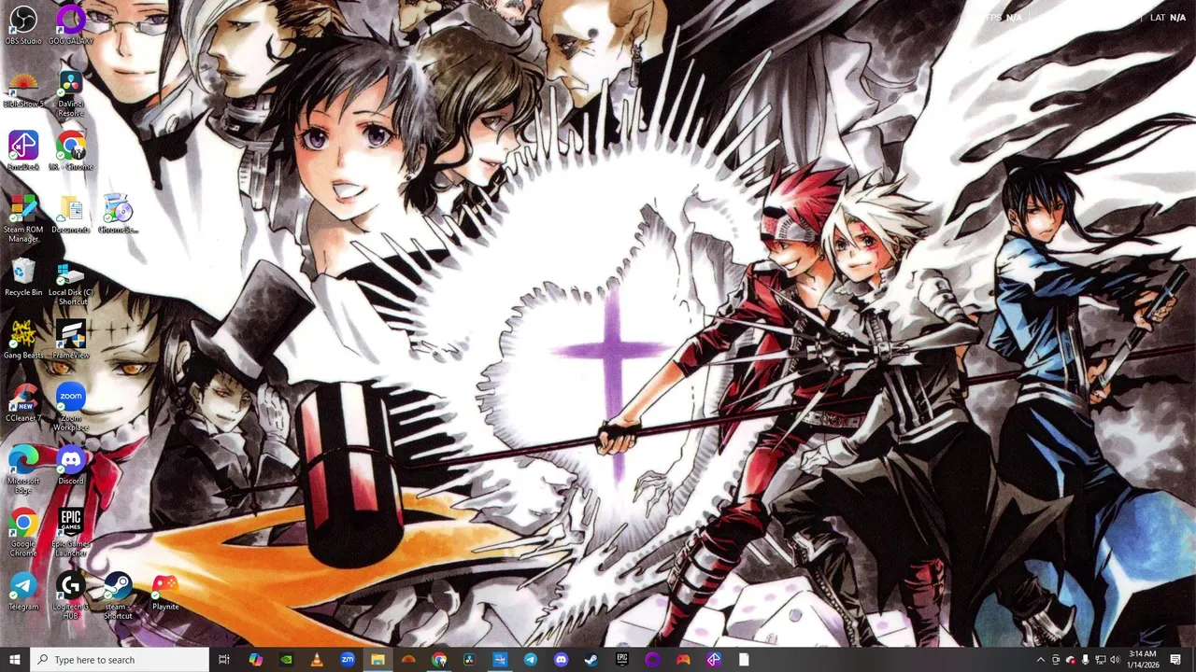Select the steam - Shortcut desktop icon
Screen dimensions: 1196x672
pos(118,595)
